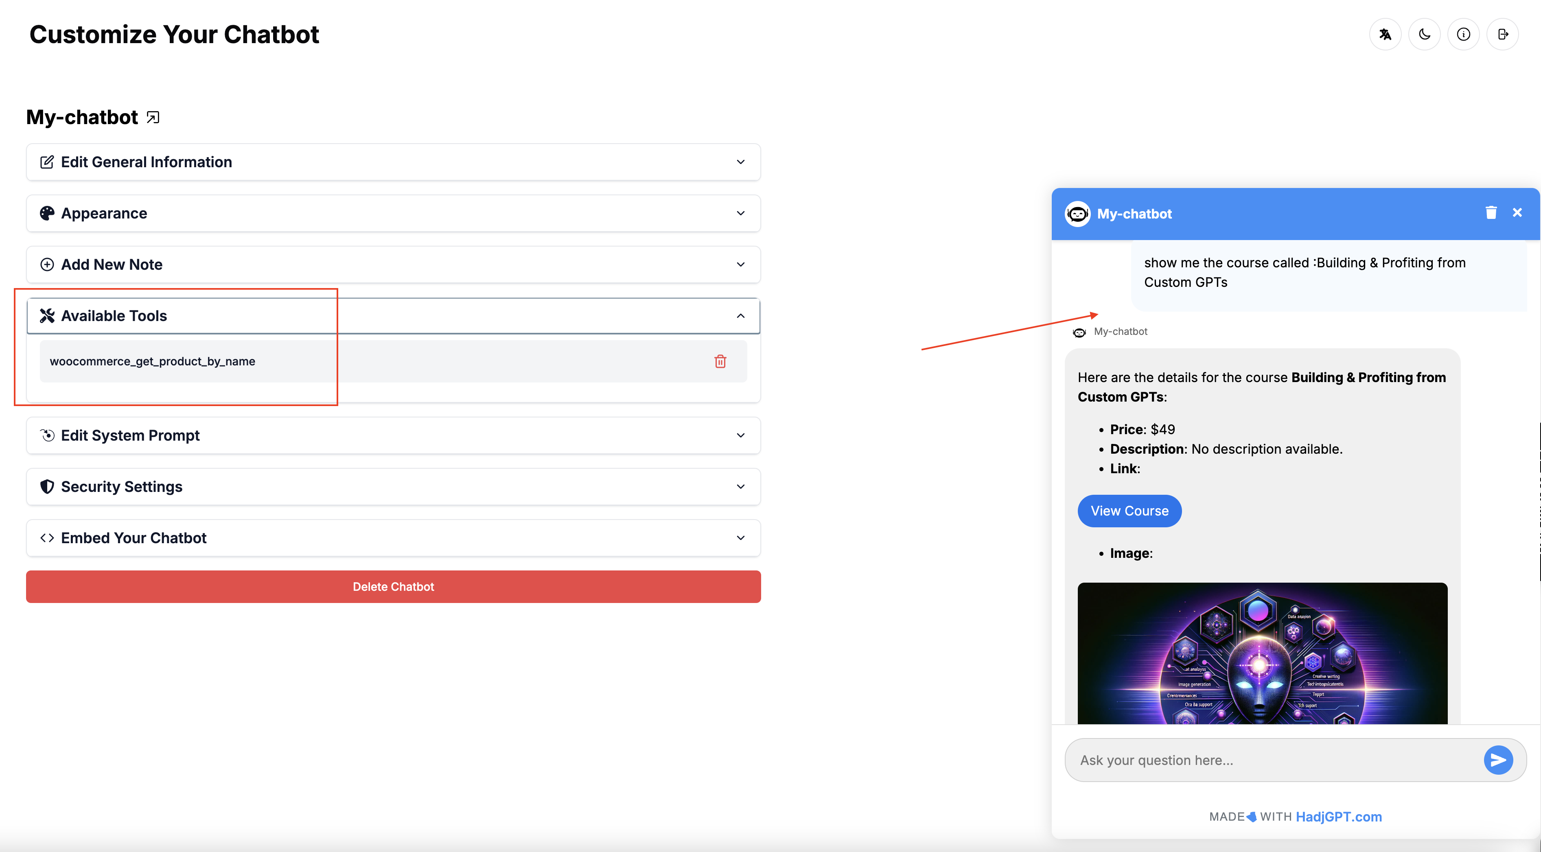This screenshot has height=852, width=1541.
Task: Expand the Appearance section
Action: coord(393,214)
